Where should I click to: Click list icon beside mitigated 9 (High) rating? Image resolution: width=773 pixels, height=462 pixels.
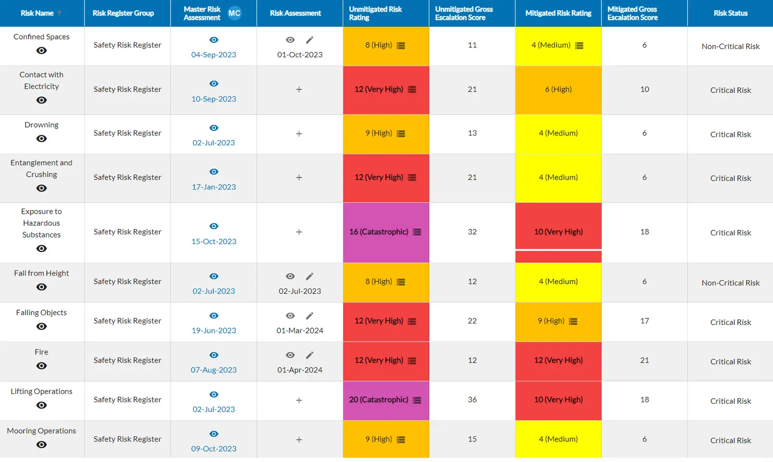coord(573,321)
